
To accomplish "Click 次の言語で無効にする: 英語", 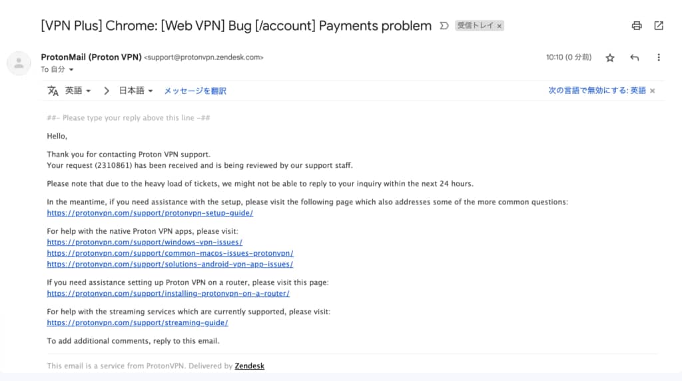I will pyautogui.click(x=597, y=91).
